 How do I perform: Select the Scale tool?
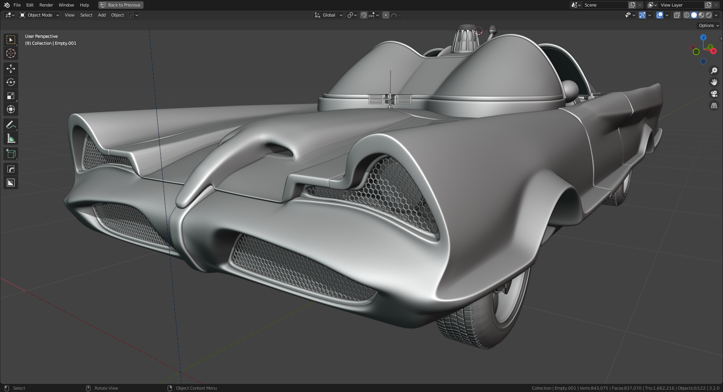pos(11,96)
